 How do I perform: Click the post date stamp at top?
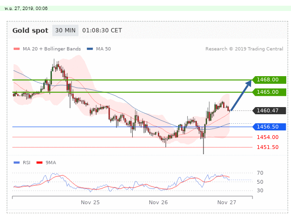point(26,9)
